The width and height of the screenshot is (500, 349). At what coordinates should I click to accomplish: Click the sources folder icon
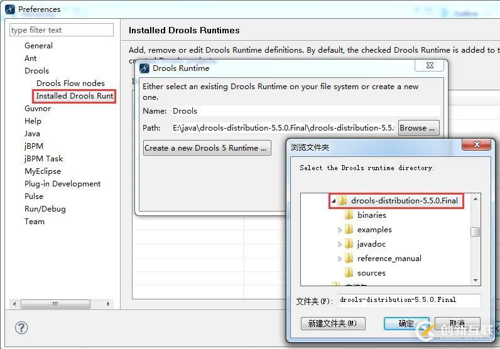[349, 273]
